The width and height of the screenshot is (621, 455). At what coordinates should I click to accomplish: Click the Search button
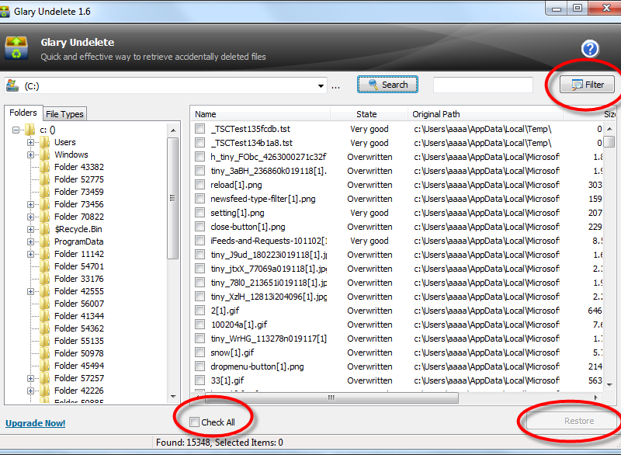(387, 85)
